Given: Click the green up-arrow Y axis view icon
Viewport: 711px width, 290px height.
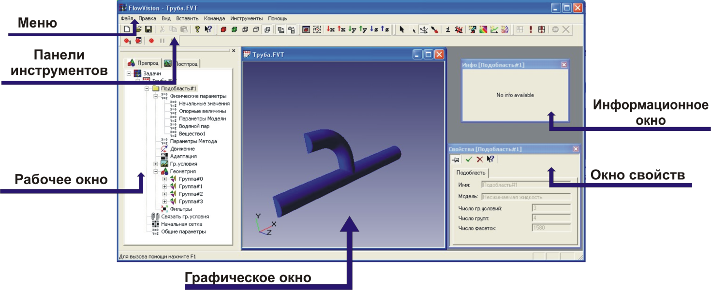Looking at the screenshot, I should (x=363, y=29).
